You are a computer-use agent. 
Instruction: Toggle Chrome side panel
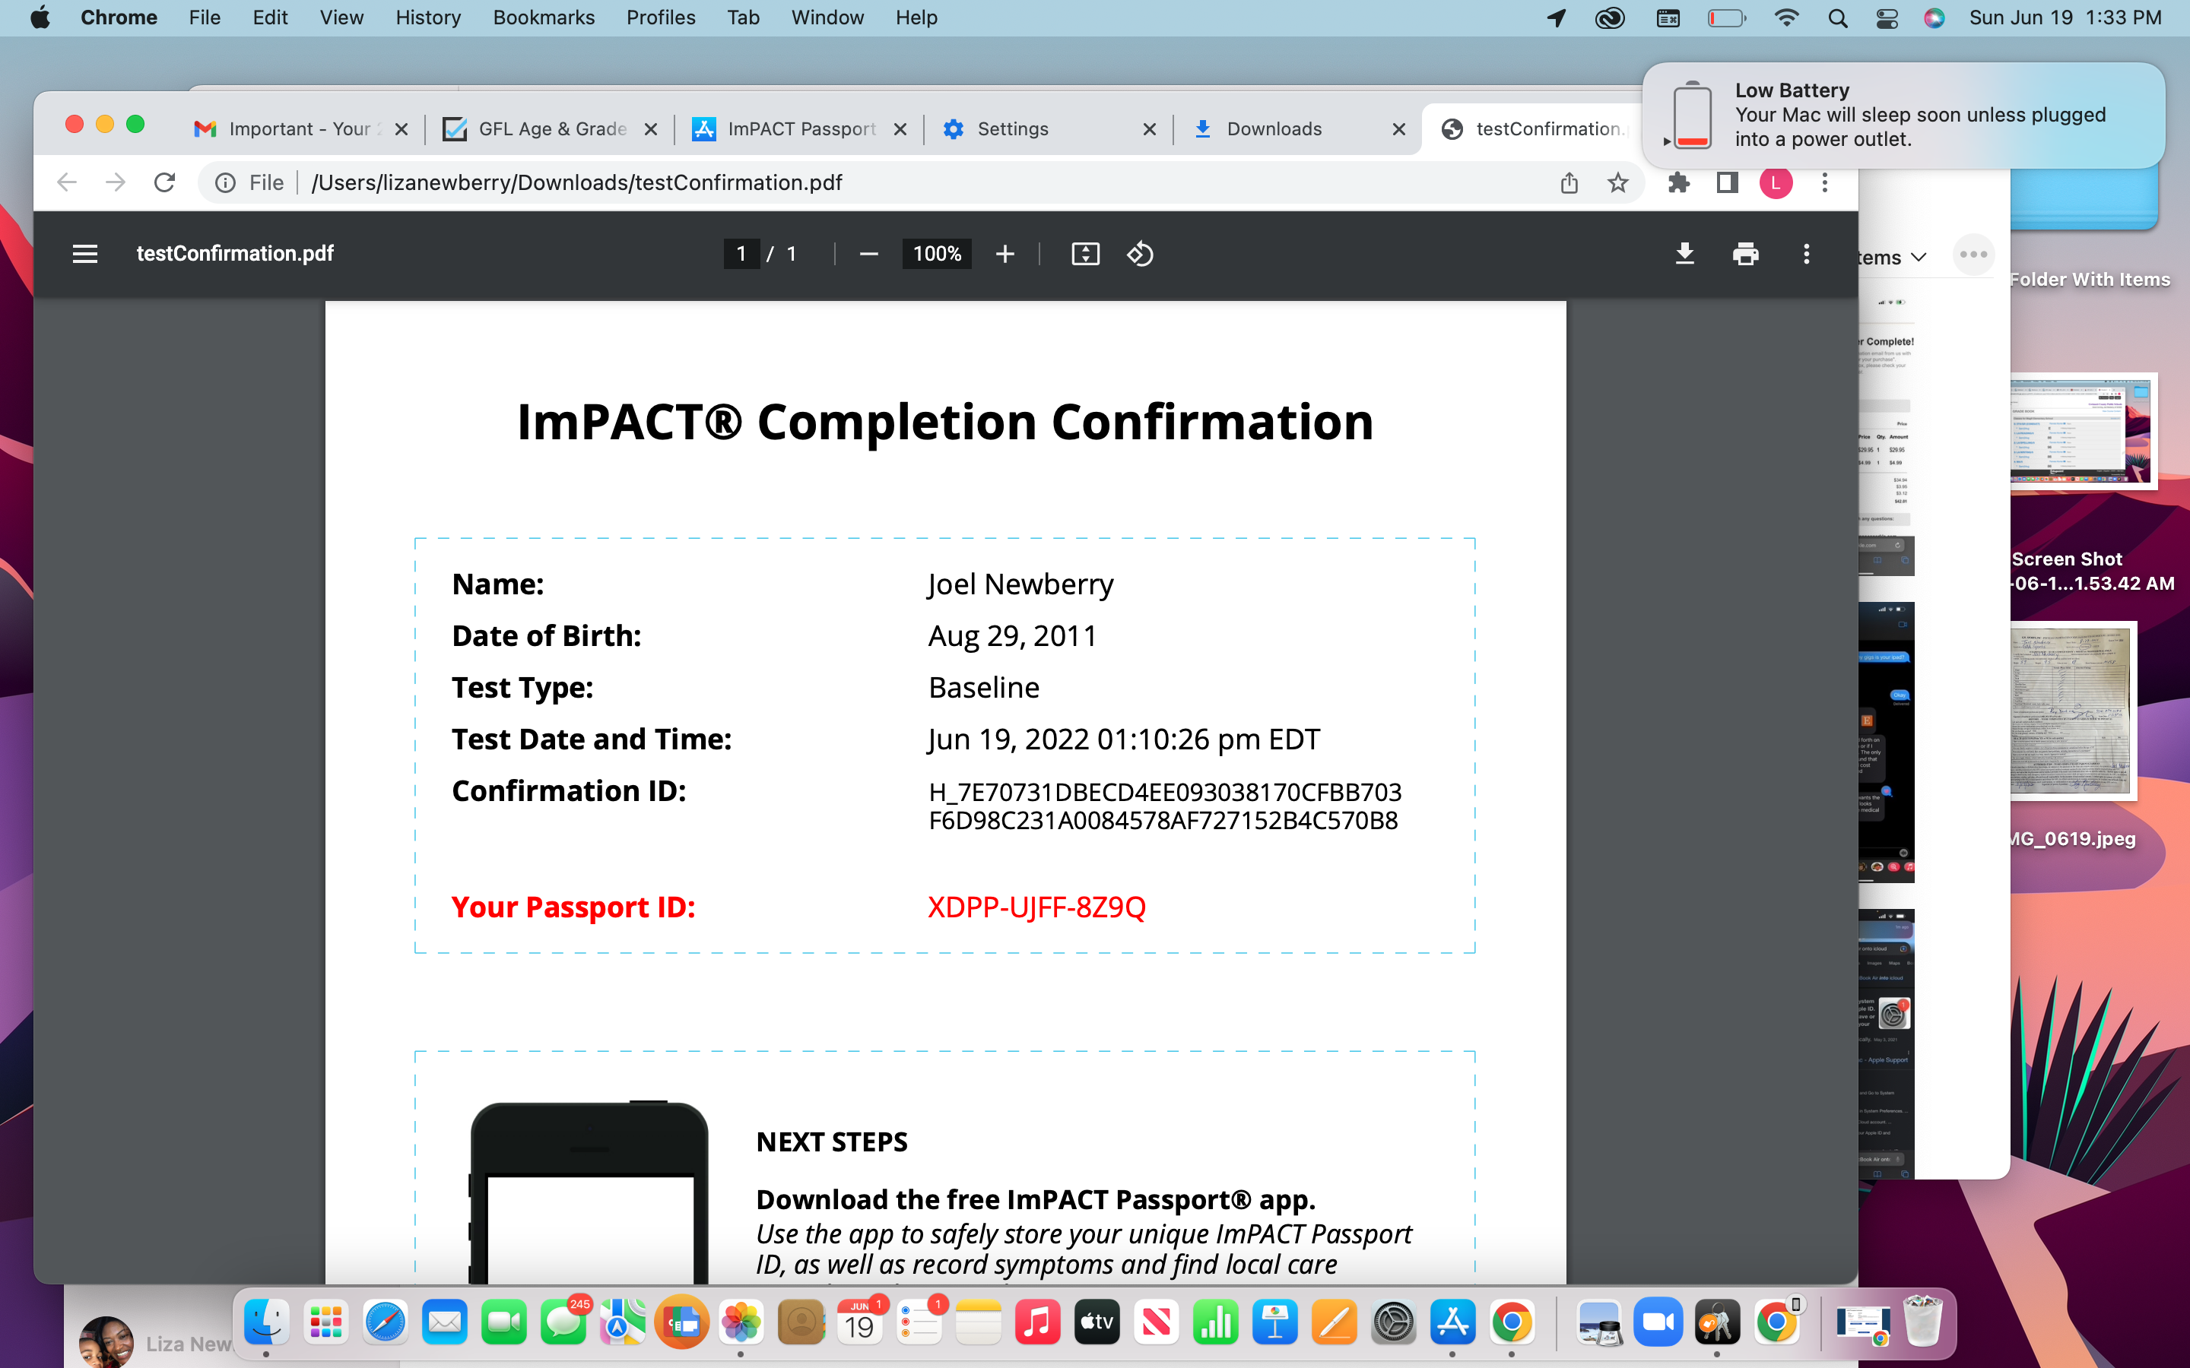[x=1727, y=182]
